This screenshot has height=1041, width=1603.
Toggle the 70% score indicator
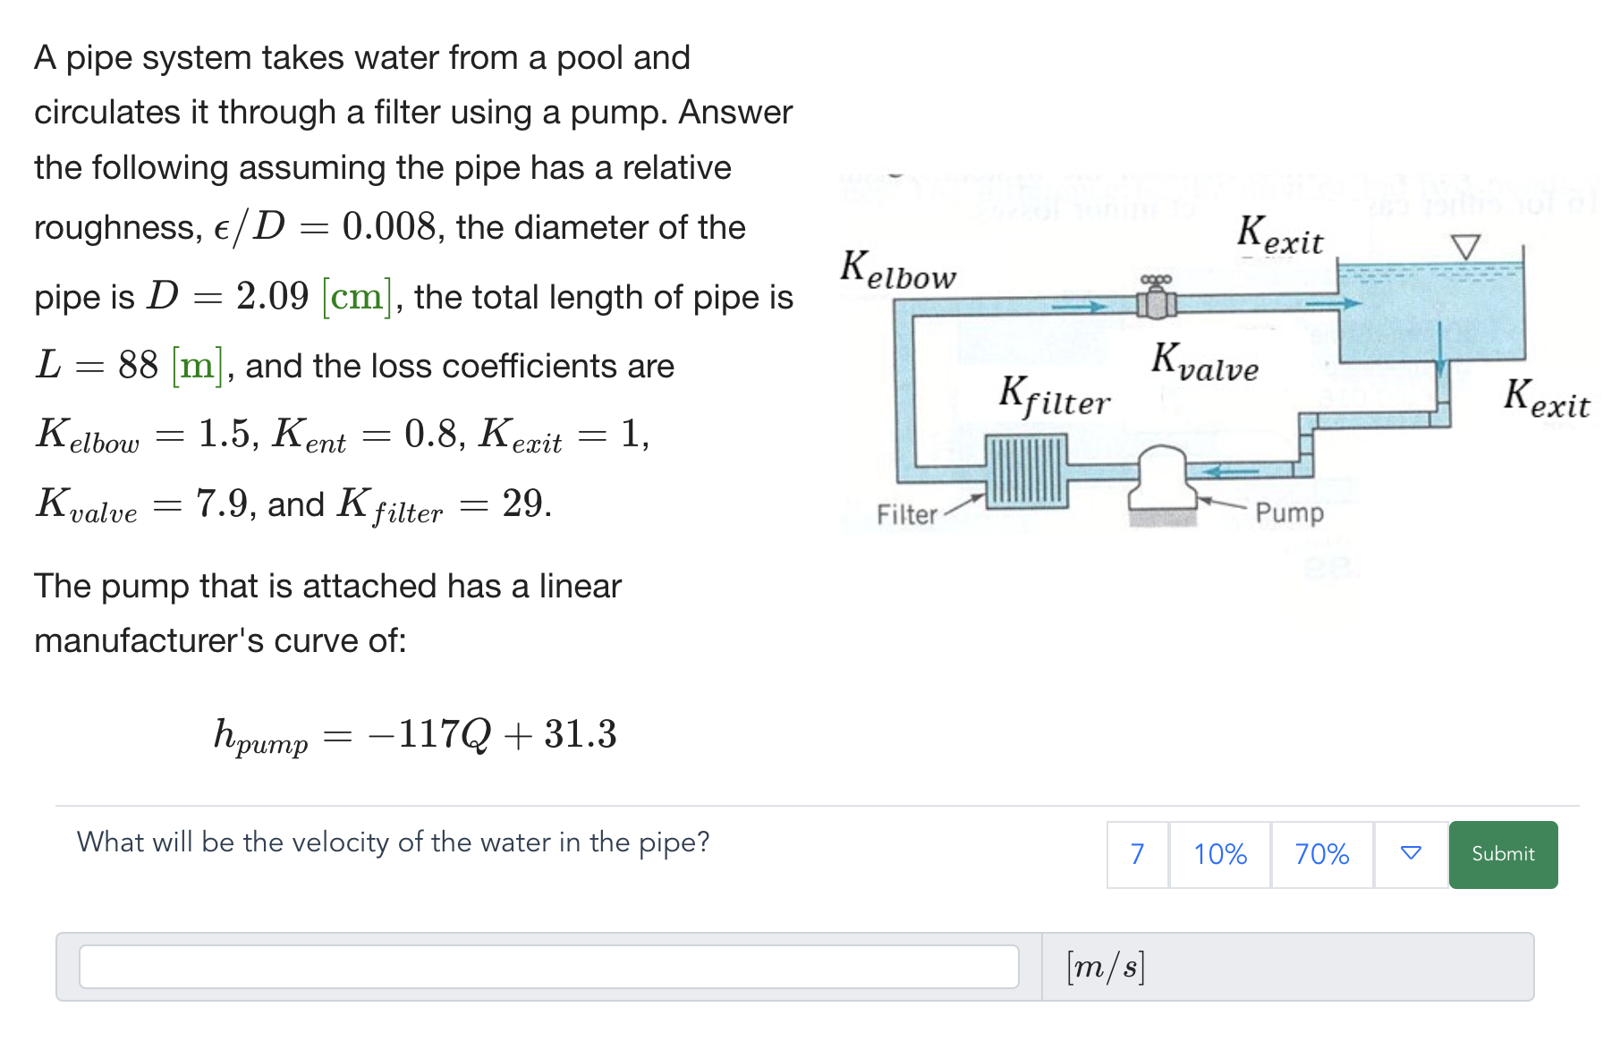point(1321,854)
